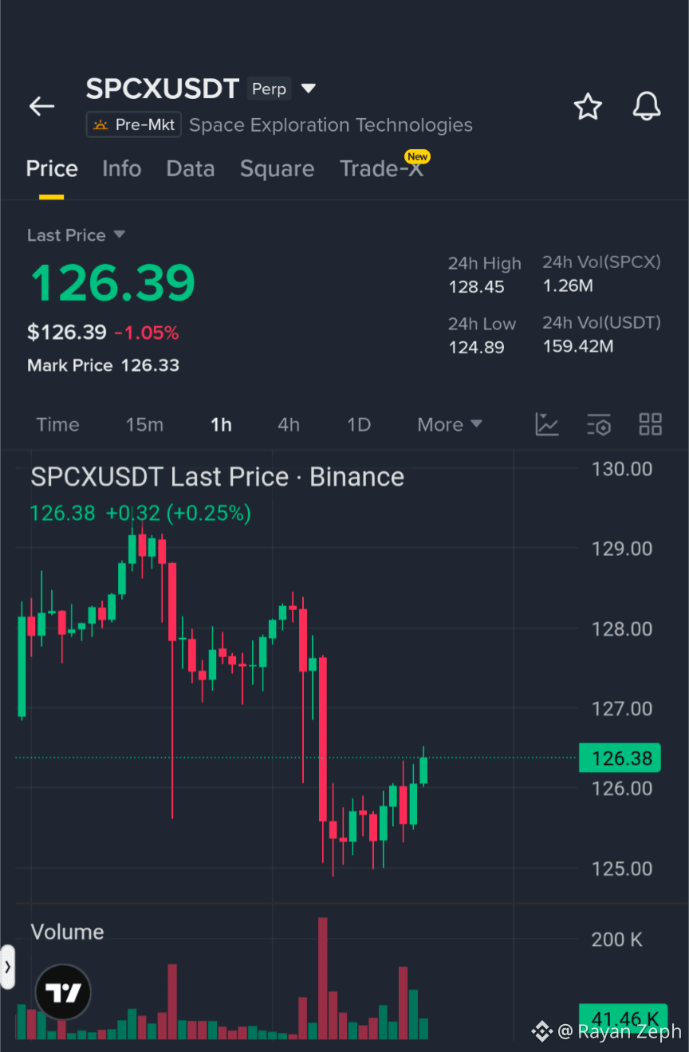Image resolution: width=689 pixels, height=1052 pixels.
Task: Open price alert bell icon
Action: [x=647, y=106]
